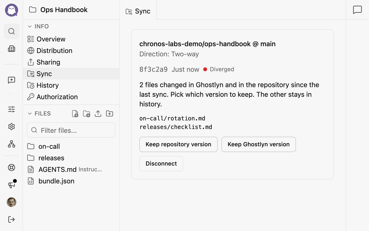The height and width of the screenshot is (231, 369).
Task: Open the Authorization page
Action: 71,97
